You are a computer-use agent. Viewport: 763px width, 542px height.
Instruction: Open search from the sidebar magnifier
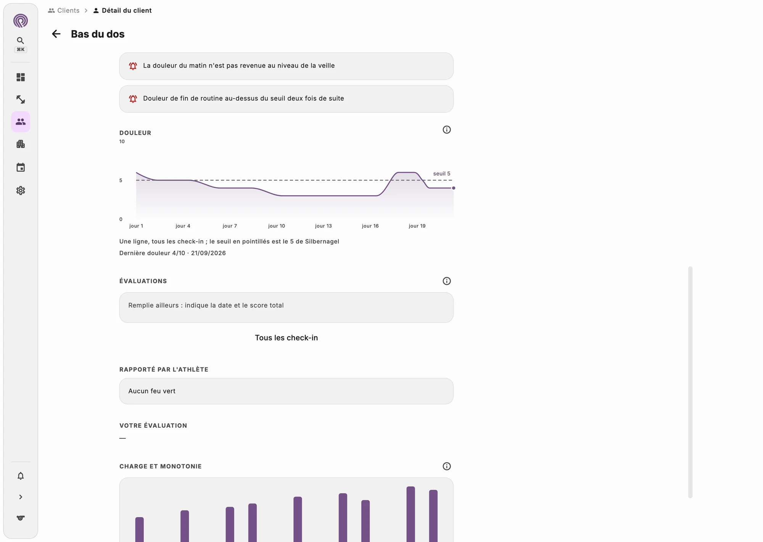[21, 40]
